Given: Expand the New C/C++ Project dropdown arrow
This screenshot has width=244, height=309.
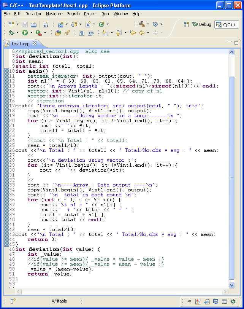Looking at the screenshot, I should click(x=67, y=24).
